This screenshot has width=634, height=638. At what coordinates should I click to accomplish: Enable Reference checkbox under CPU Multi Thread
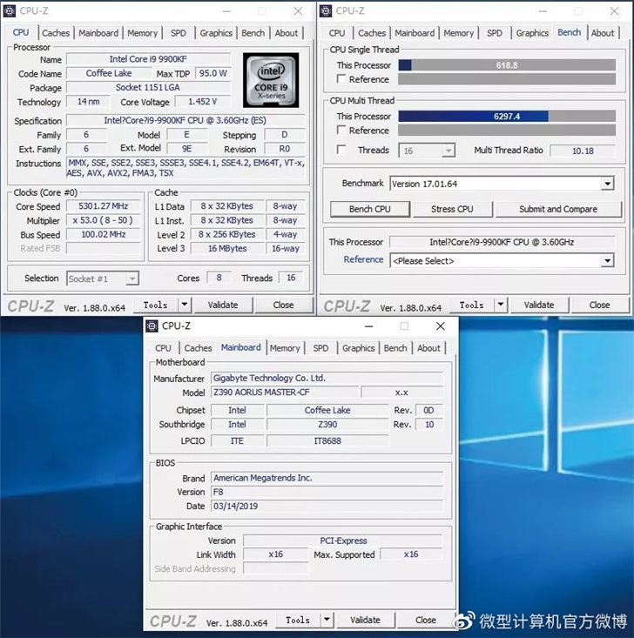(341, 131)
